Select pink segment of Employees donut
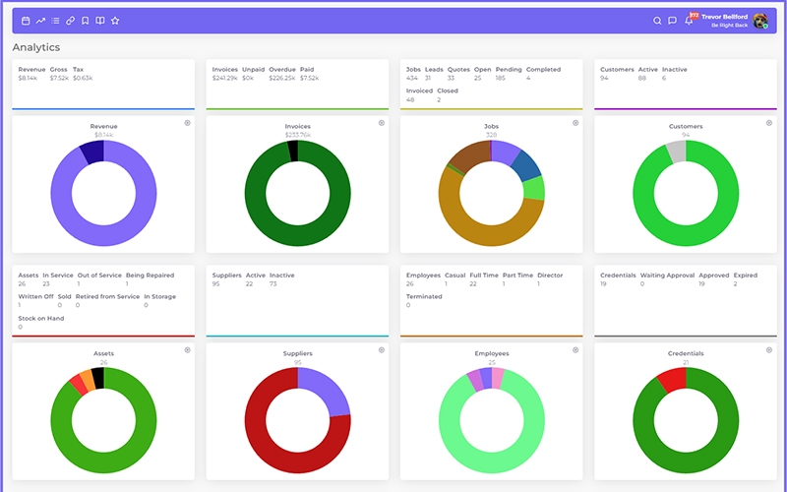787x492 pixels. [x=498, y=378]
